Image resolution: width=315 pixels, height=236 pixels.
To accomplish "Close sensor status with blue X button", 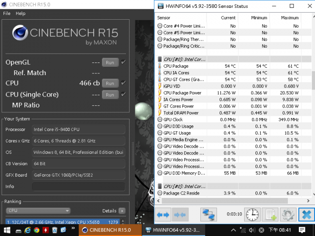I will [306, 215].
